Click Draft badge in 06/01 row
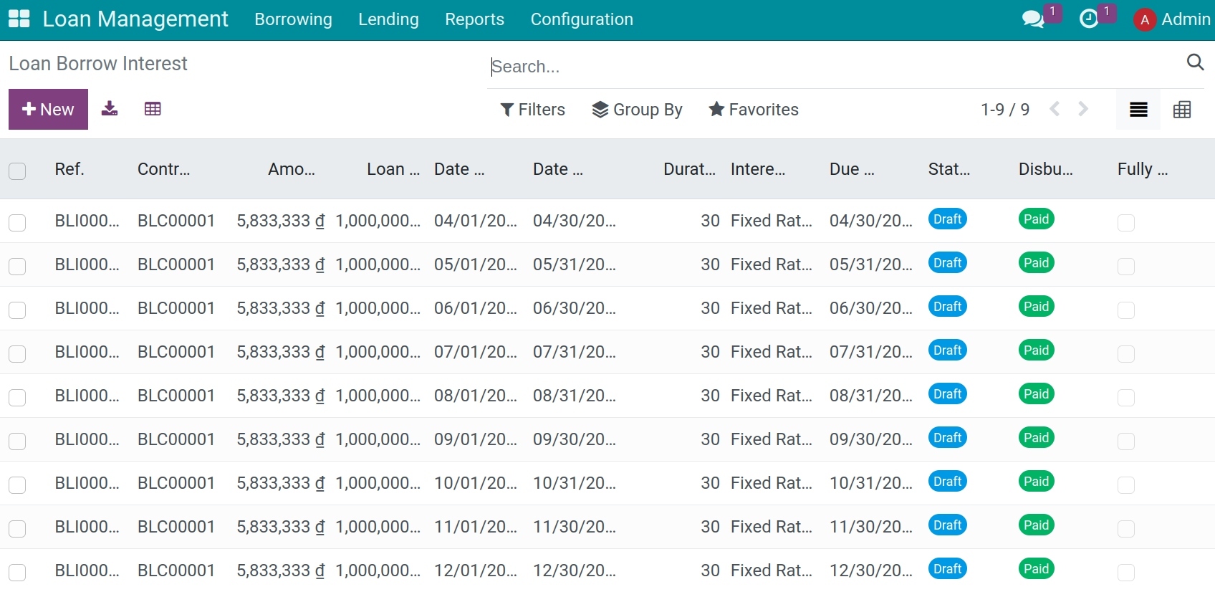 coord(947,307)
